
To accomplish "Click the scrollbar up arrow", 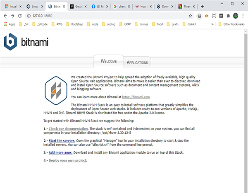I will pos(246,32).
